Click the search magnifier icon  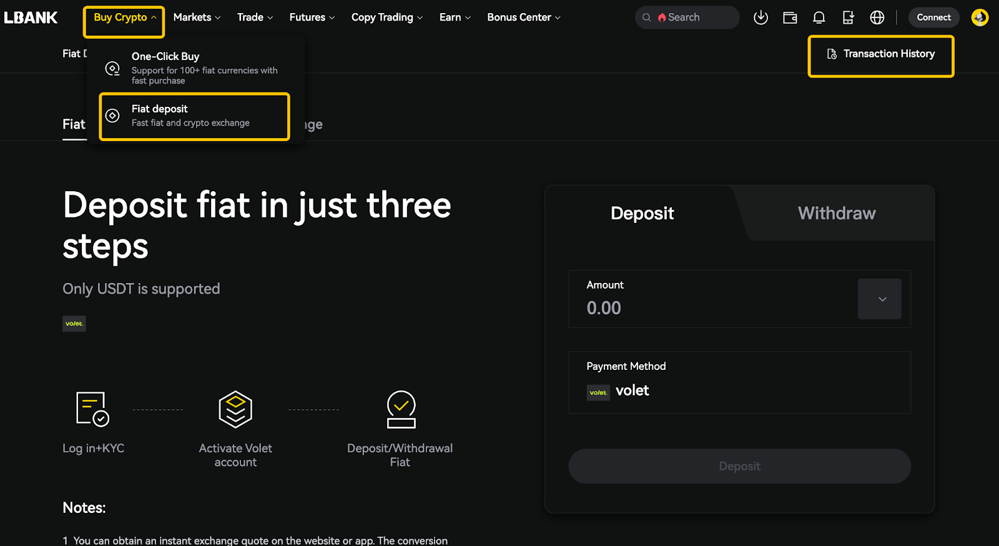tap(646, 17)
